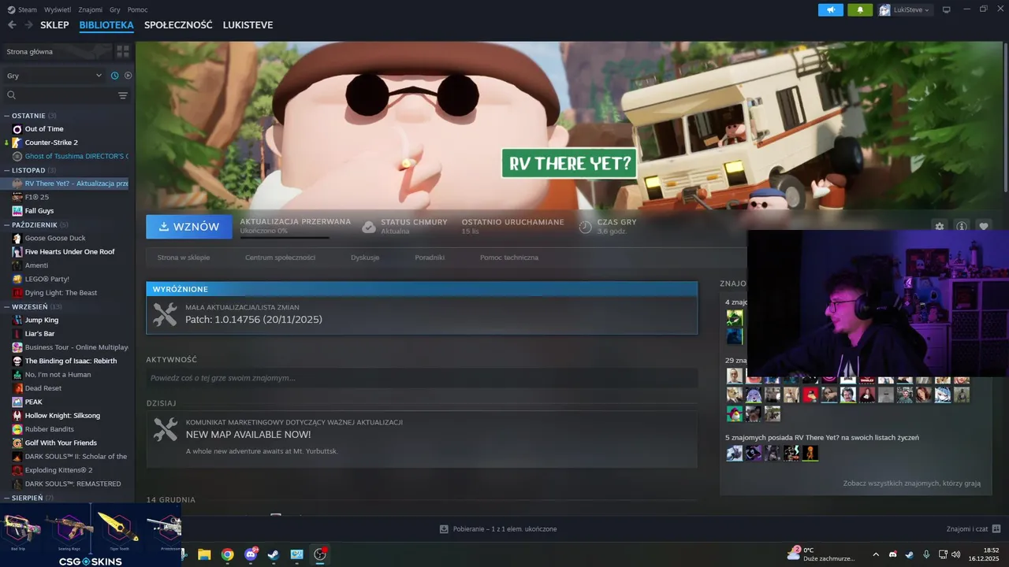Open the taskbar volume icon
Viewport: 1009px width, 567px height.
[955, 554]
